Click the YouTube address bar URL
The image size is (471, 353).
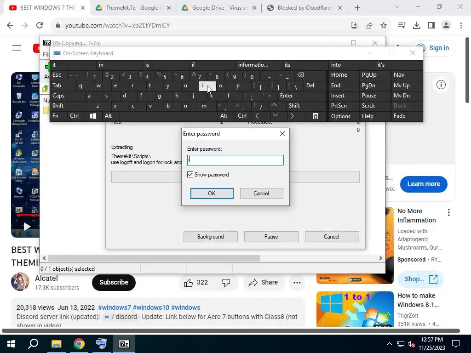[x=117, y=26]
